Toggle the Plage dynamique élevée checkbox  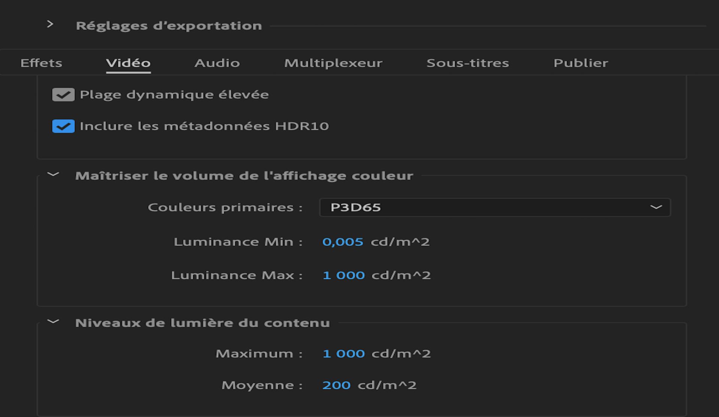click(63, 94)
